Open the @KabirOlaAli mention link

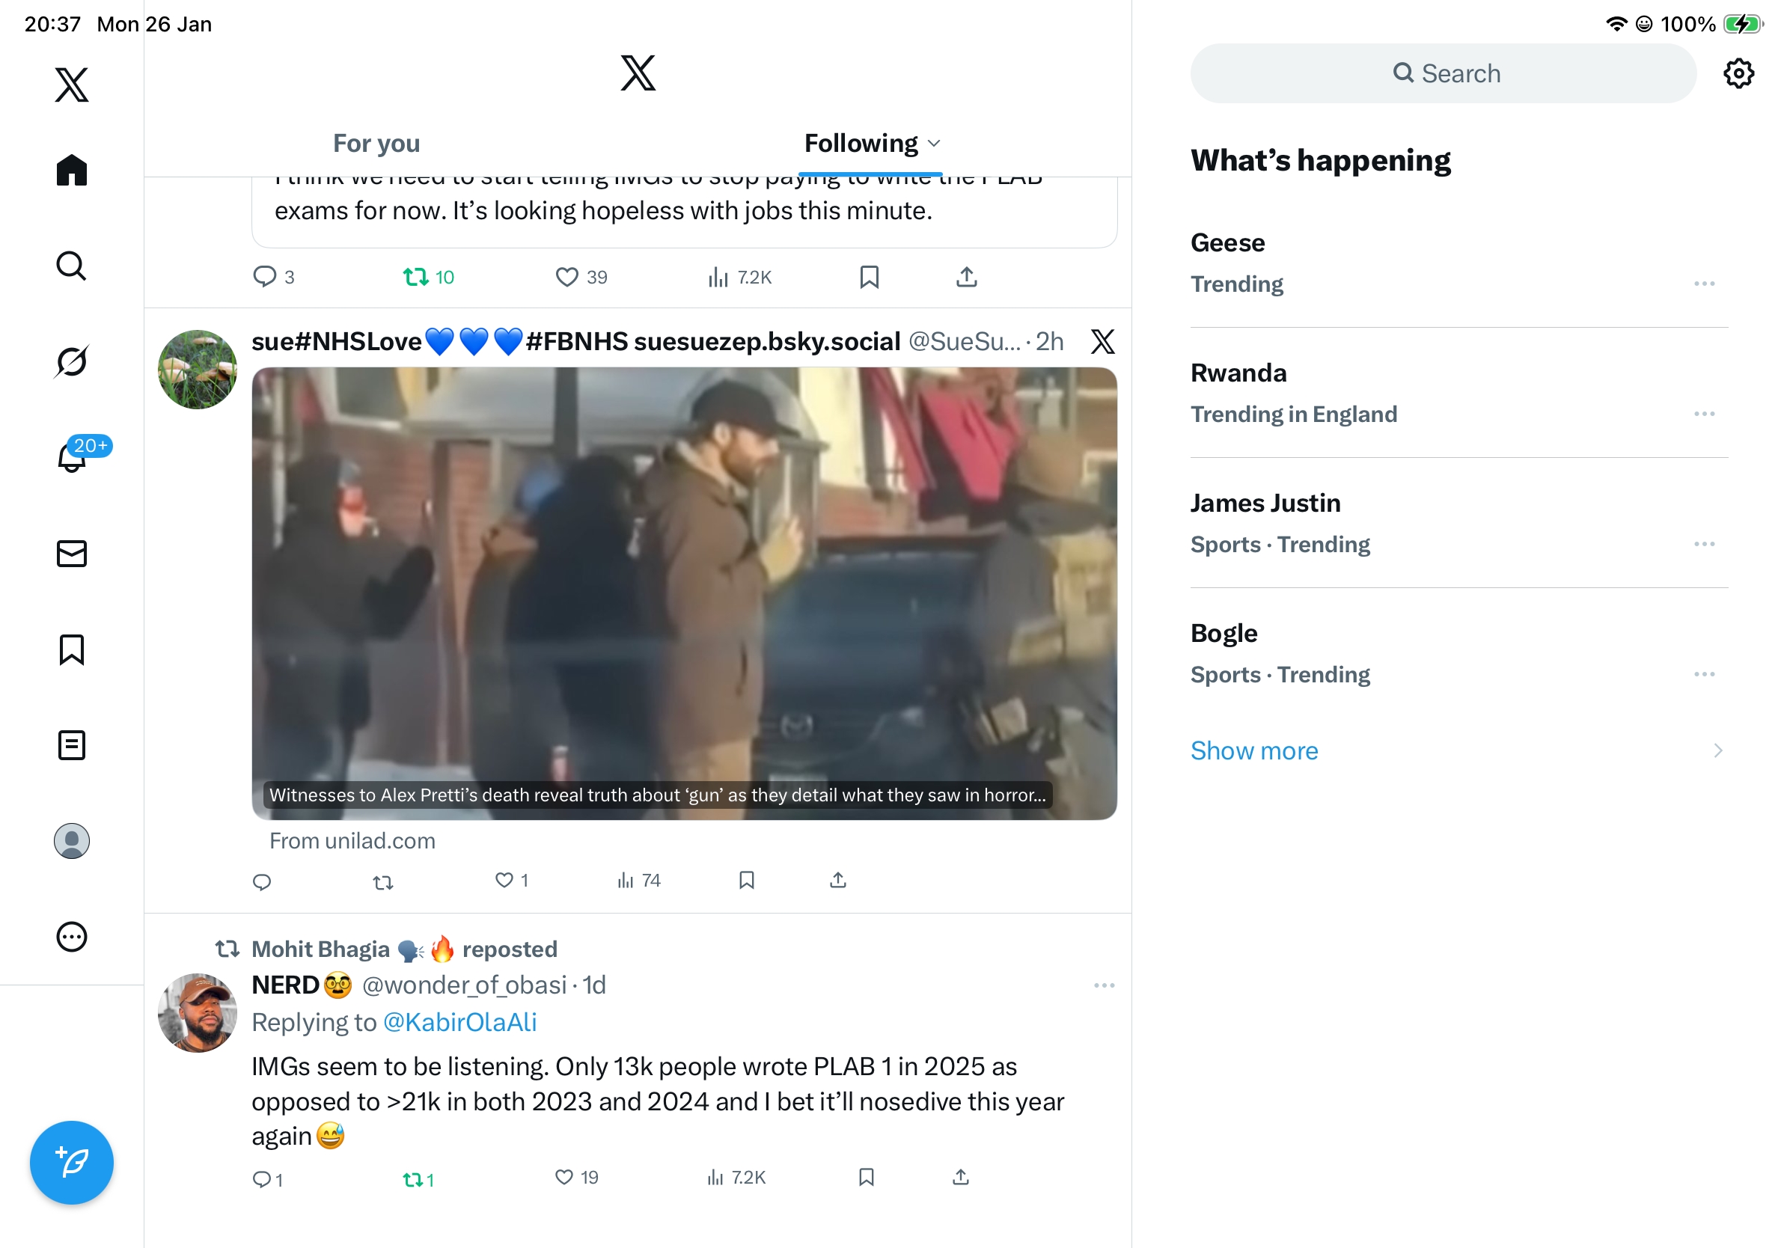[x=460, y=1021]
